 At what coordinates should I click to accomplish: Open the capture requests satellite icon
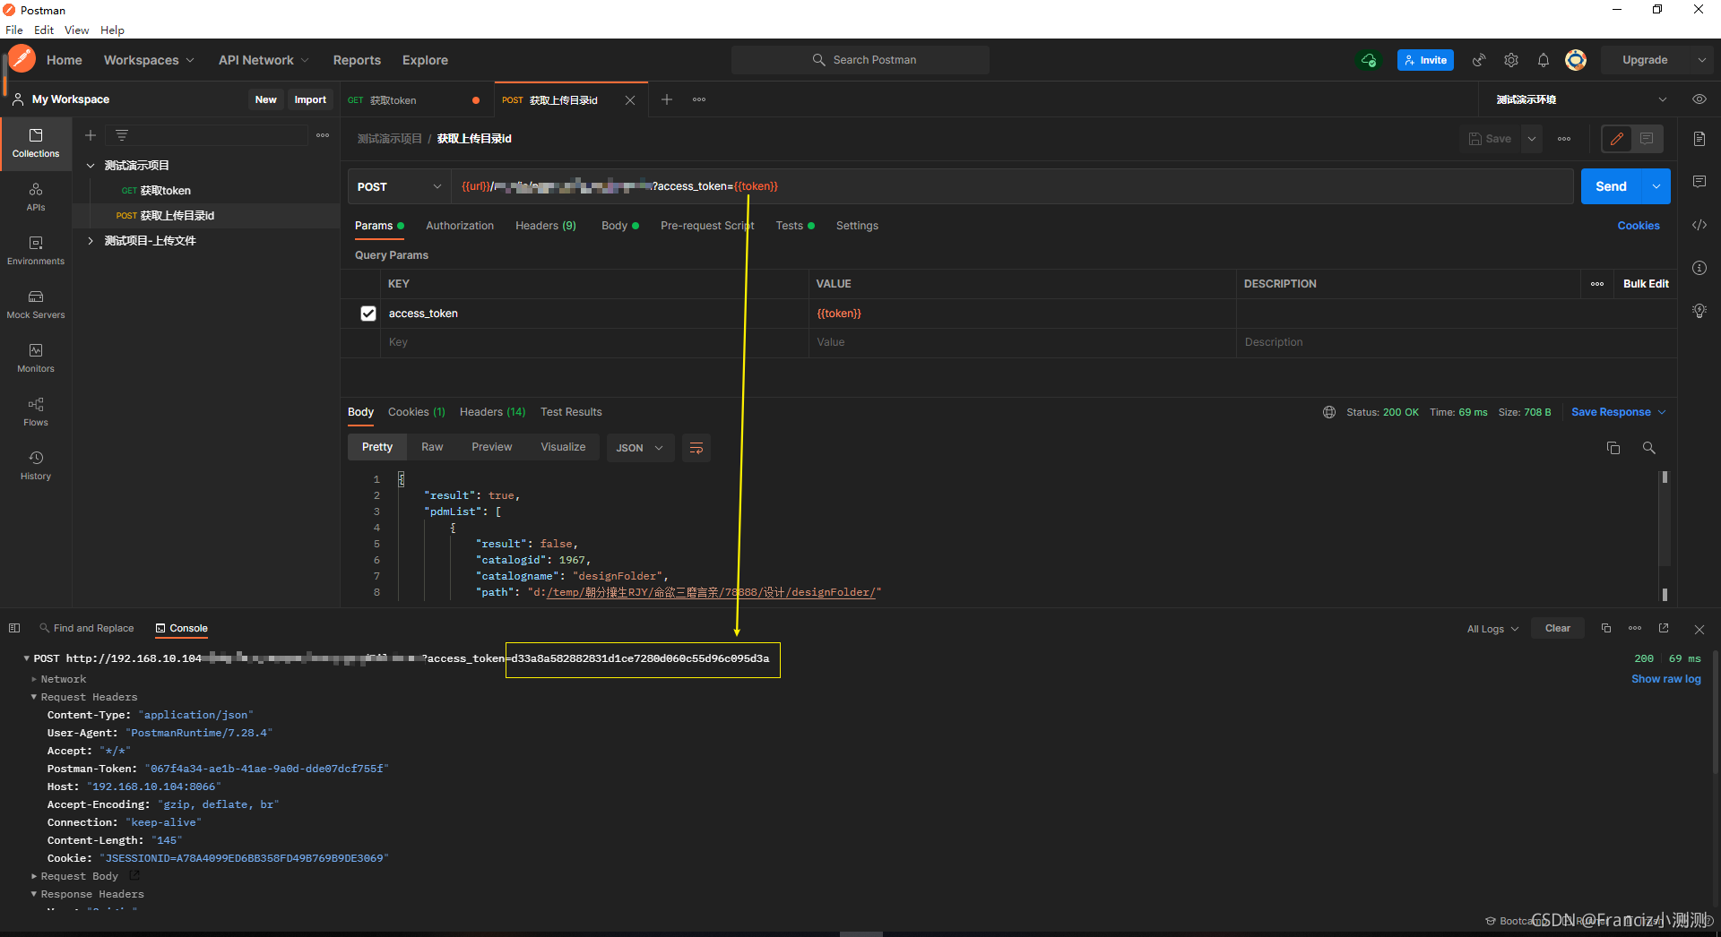[x=1479, y=60]
